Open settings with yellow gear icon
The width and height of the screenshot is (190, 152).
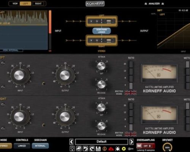tap(124, 149)
